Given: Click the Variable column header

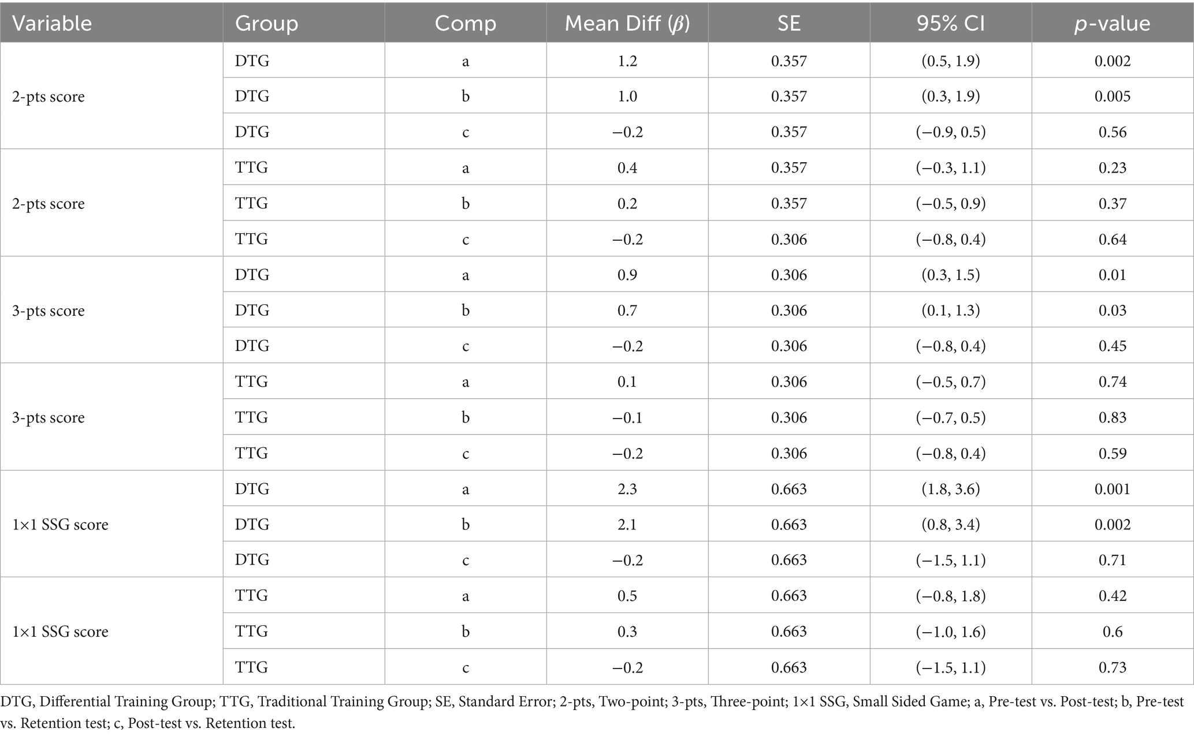Looking at the screenshot, I should tap(52, 23).
